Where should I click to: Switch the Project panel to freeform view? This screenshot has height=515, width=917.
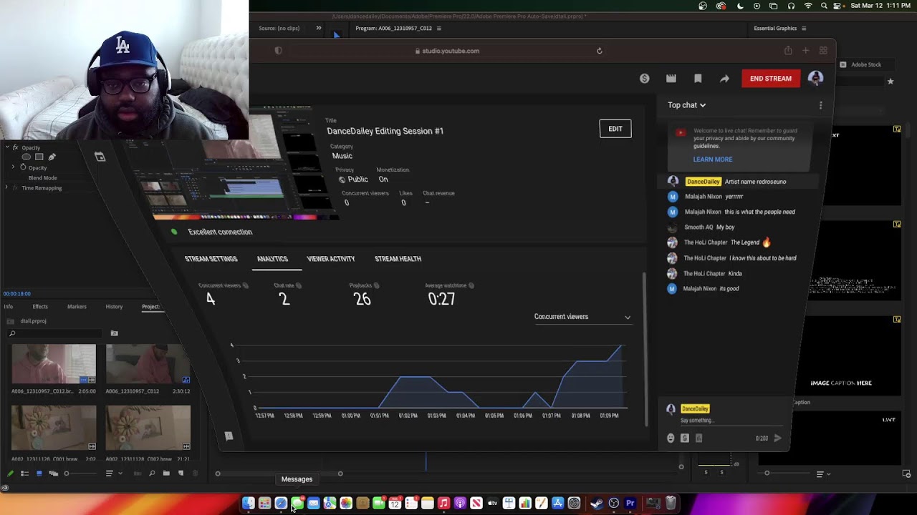[53, 474]
